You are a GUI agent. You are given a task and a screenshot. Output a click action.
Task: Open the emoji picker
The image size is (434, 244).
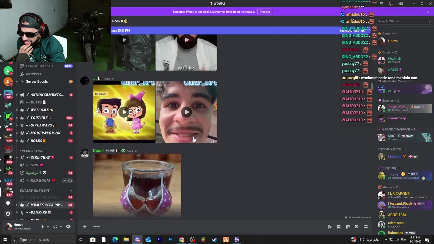tap(357, 227)
